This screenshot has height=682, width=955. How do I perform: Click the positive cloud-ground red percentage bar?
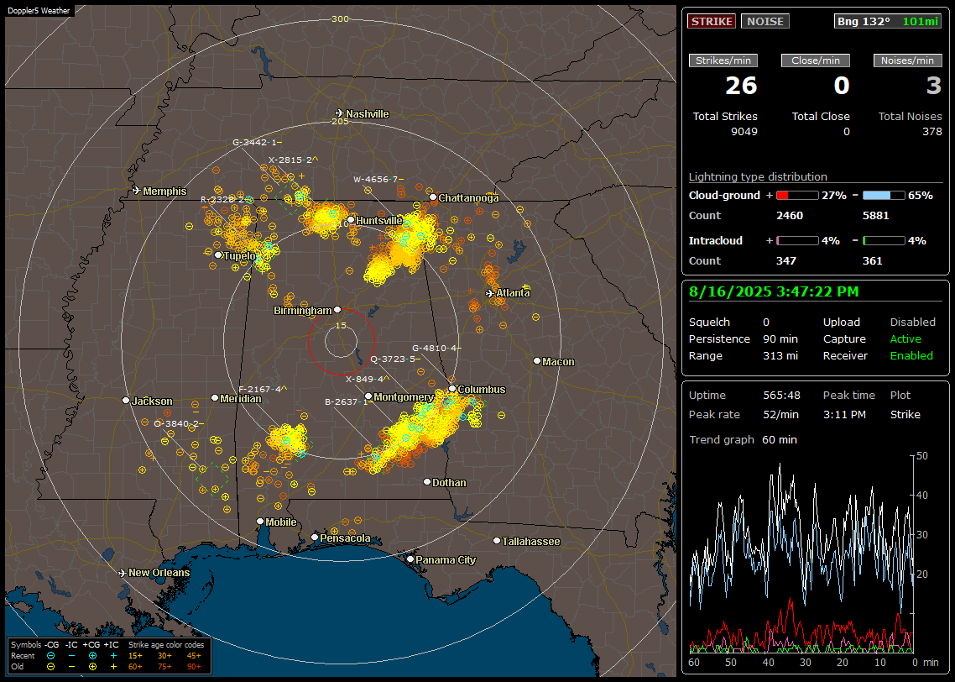click(797, 196)
